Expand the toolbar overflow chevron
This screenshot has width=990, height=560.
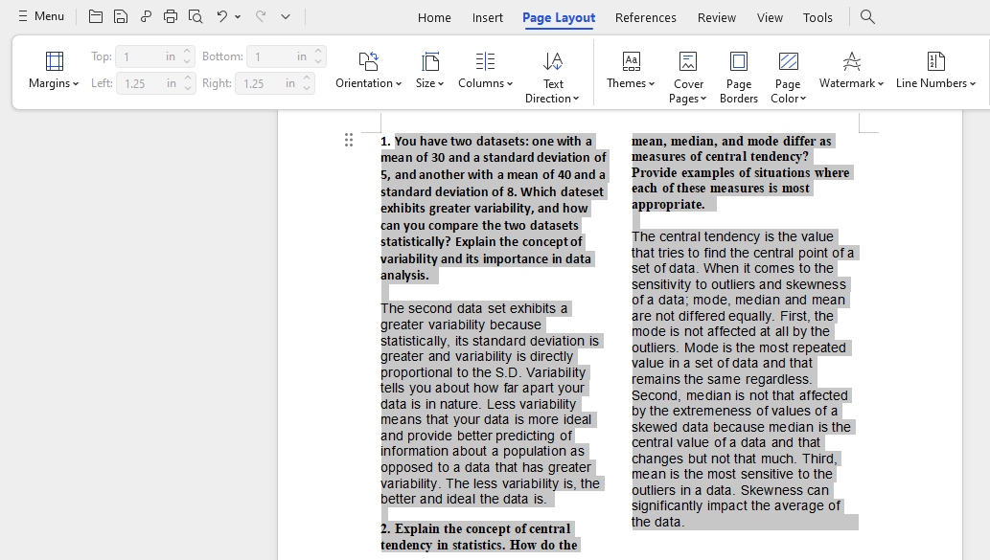coord(285,16)
